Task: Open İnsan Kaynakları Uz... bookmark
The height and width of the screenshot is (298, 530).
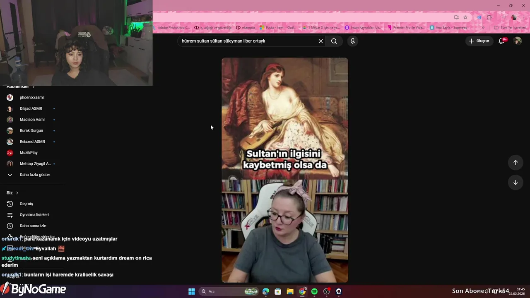Action: tap(364, 28)
